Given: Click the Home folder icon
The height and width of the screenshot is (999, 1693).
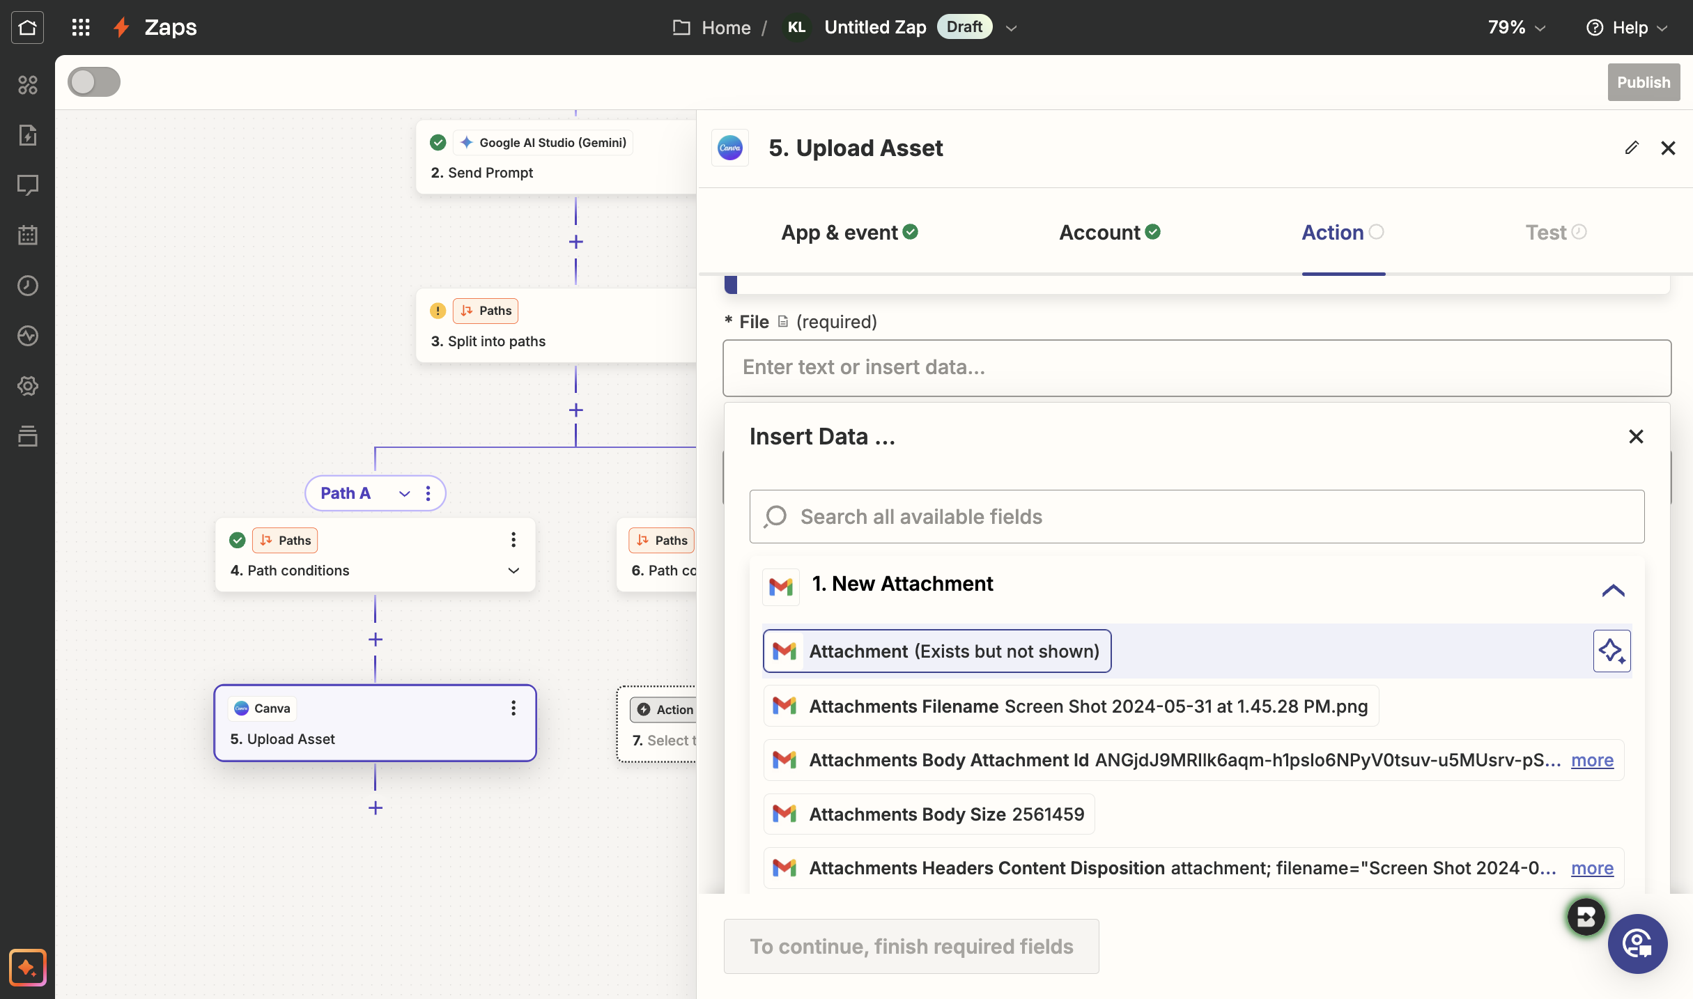Looking at the screenshot, I should click(x=681, y=27).
